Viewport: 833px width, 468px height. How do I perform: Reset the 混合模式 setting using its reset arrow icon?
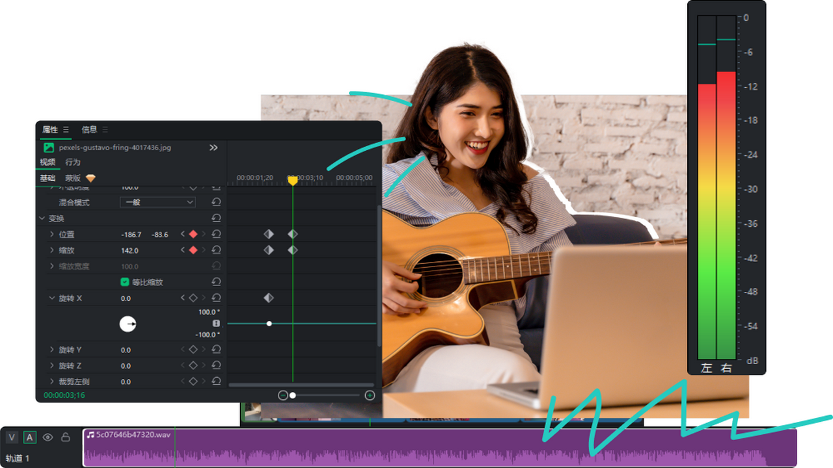click(217, 202)
